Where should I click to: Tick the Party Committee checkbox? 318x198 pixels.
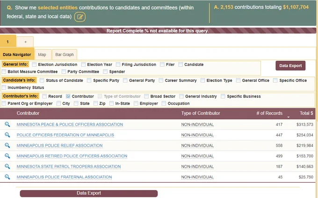(64, 71)
